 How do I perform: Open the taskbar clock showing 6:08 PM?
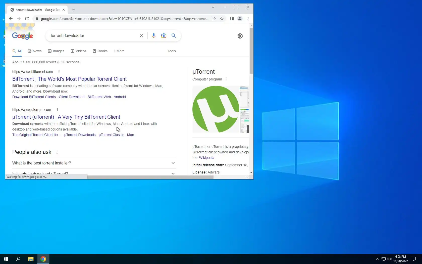401,259
